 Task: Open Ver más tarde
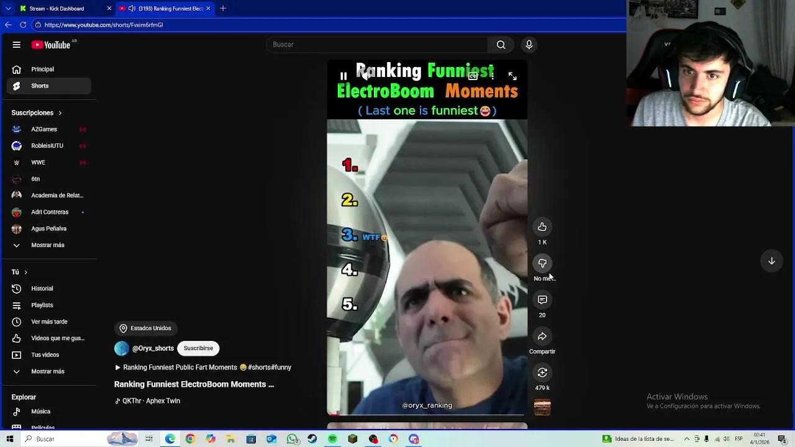pos(49,322)
